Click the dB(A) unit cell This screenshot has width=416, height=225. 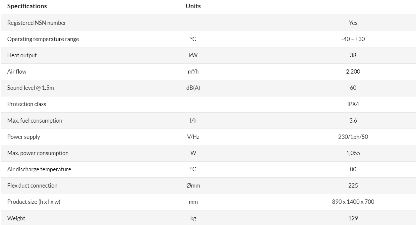[x=193, y=88]
